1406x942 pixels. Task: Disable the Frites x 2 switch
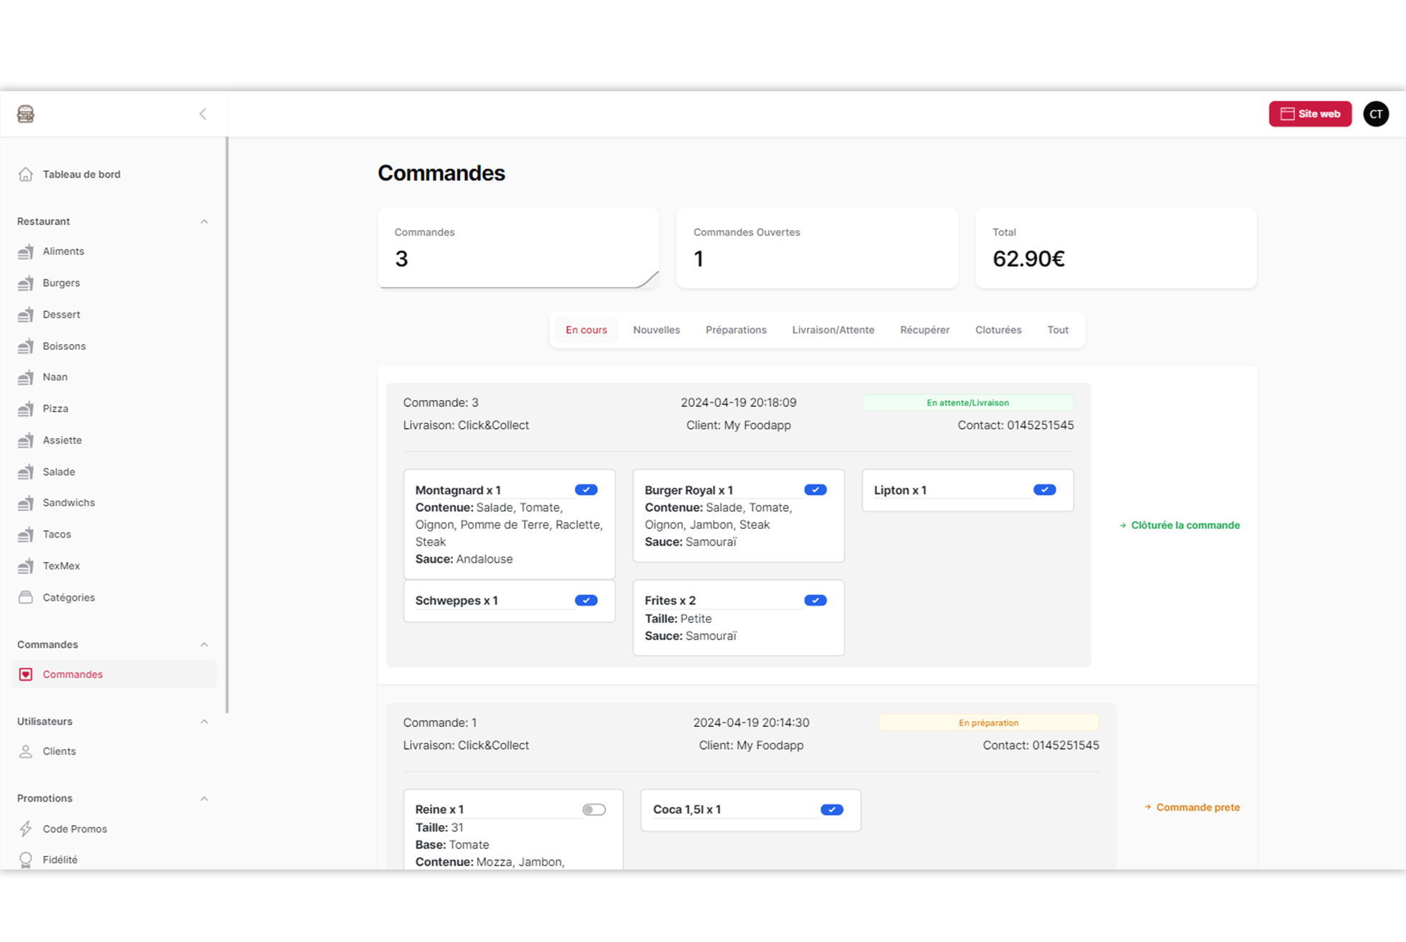[815, 600]
